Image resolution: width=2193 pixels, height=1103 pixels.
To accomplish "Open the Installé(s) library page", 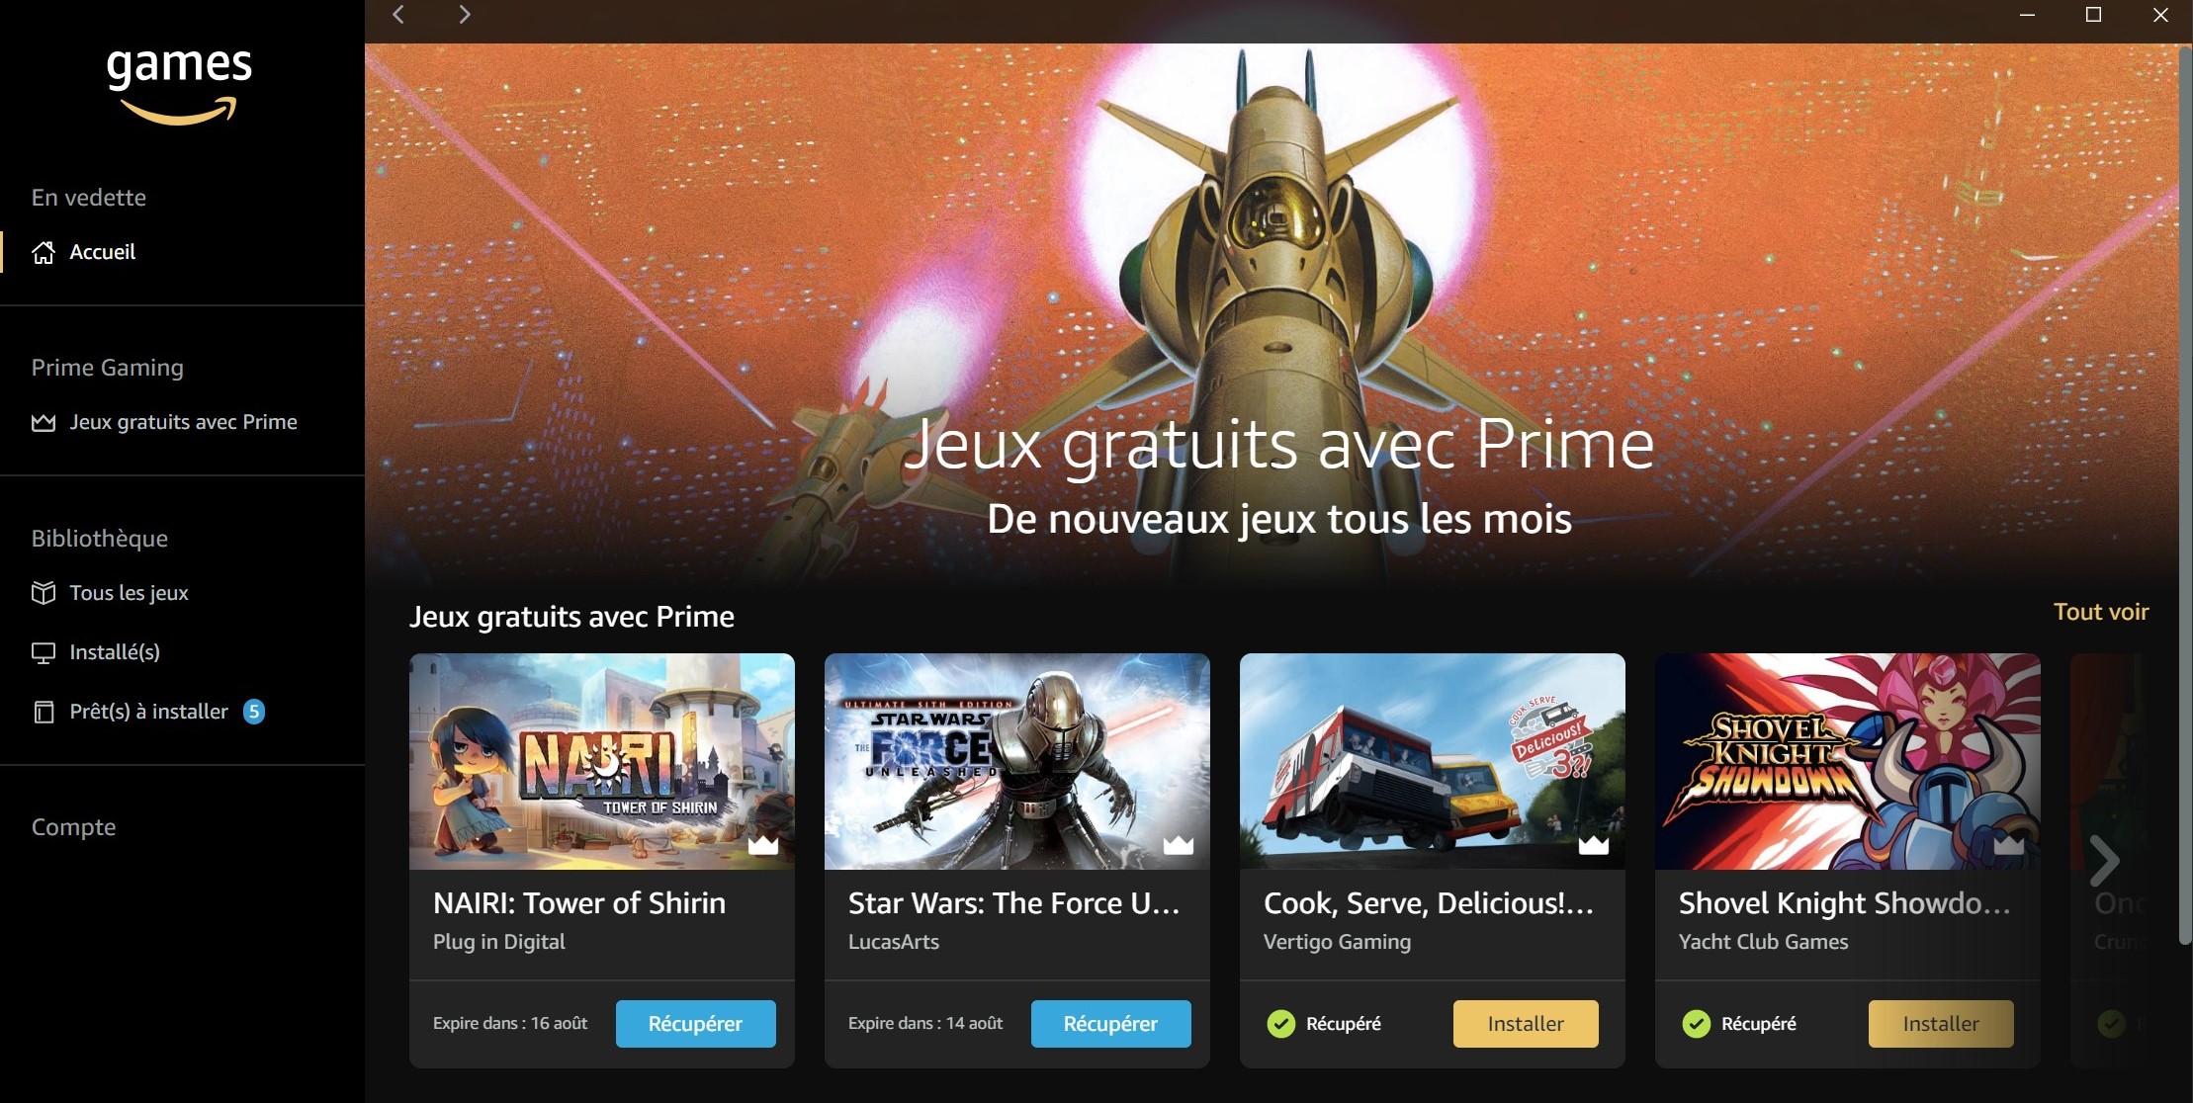I will pos(115,652).
